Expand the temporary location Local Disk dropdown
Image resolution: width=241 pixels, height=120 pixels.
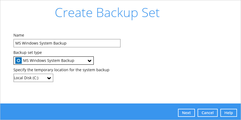point(33,78)
